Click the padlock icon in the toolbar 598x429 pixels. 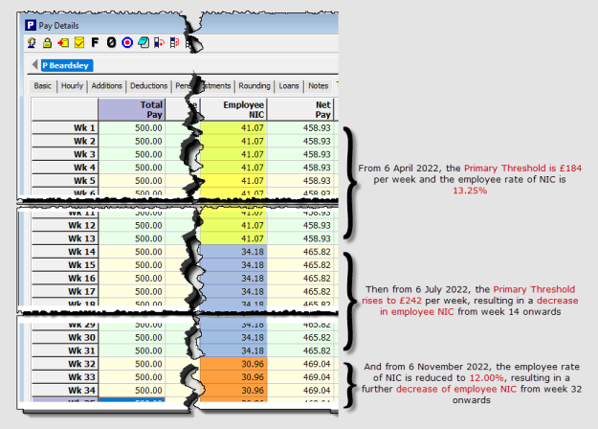(48, 42)
